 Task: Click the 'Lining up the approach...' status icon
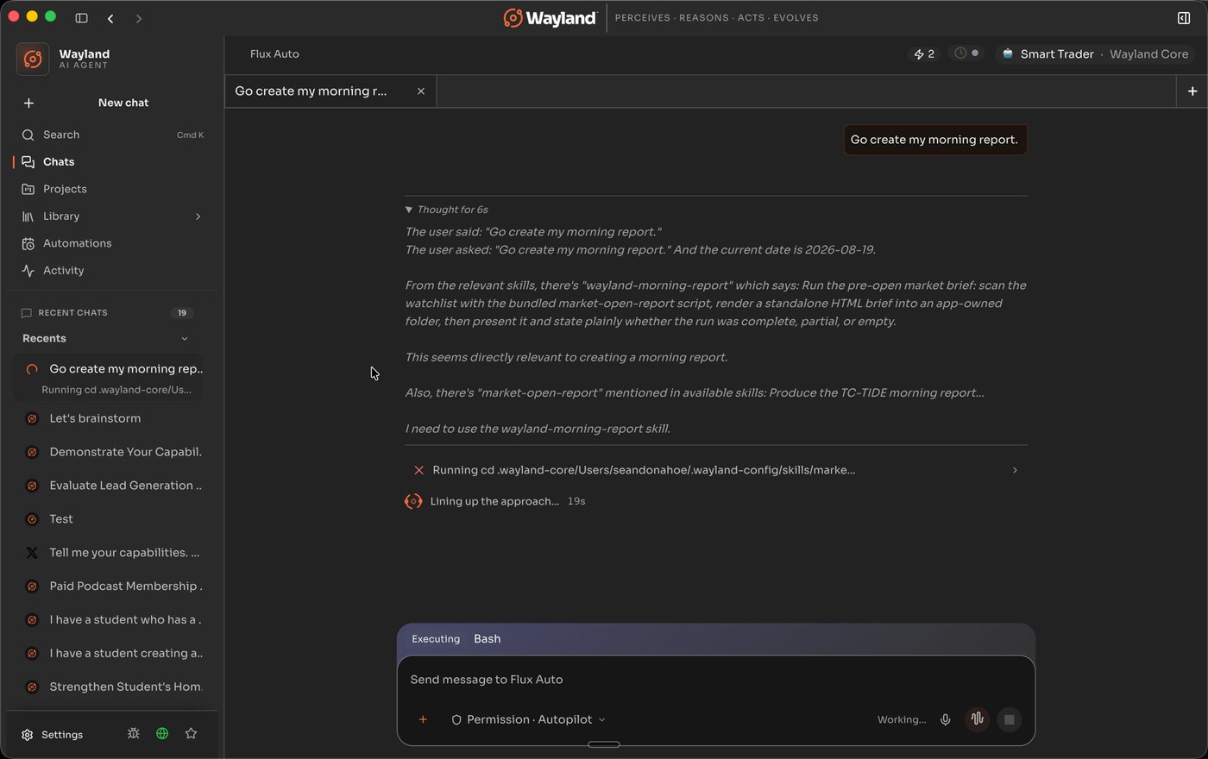413,502
